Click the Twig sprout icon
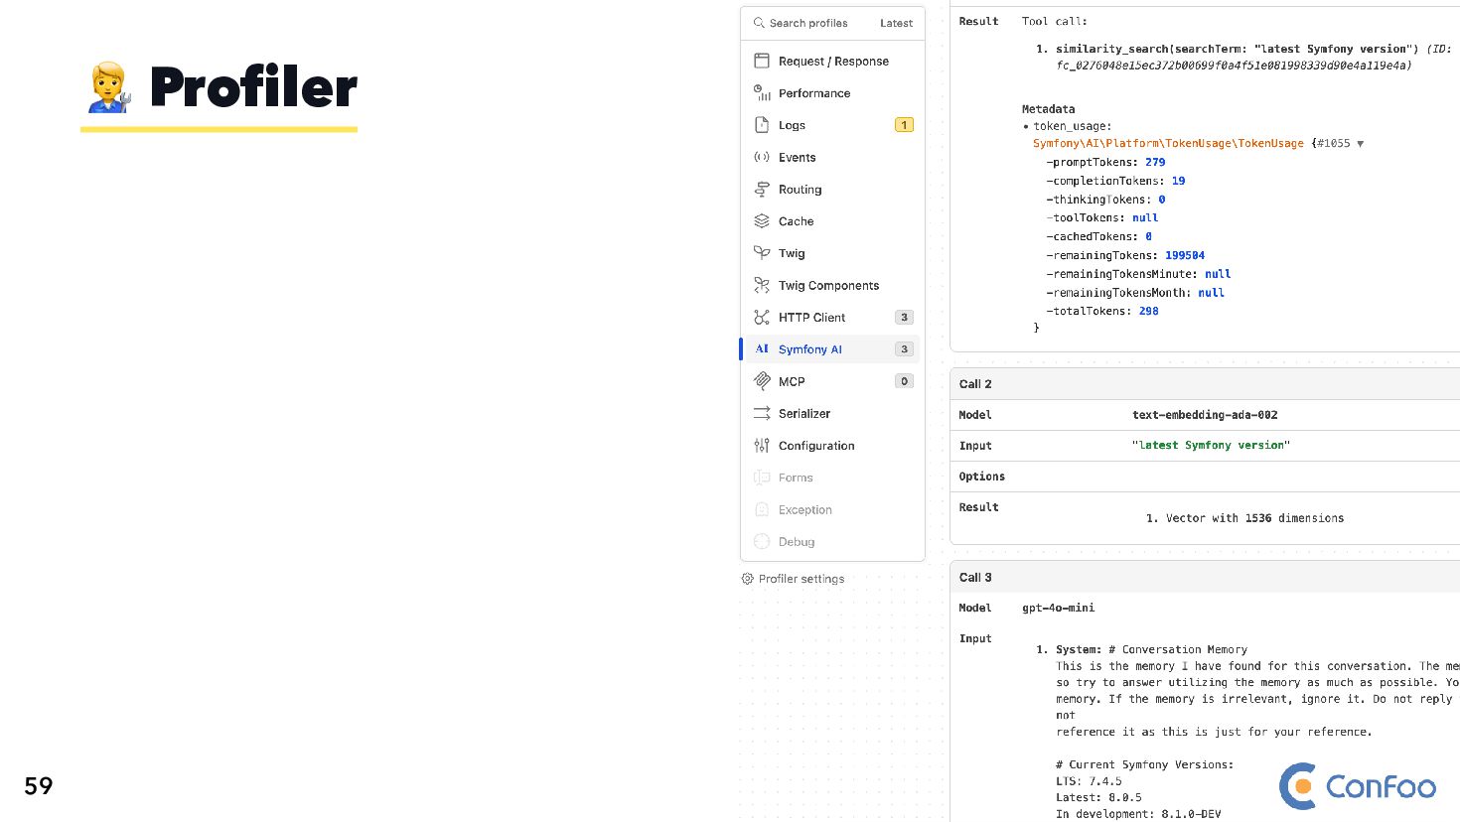The height and width of the screenshot is (822, 1460). [x=762, y=253]
